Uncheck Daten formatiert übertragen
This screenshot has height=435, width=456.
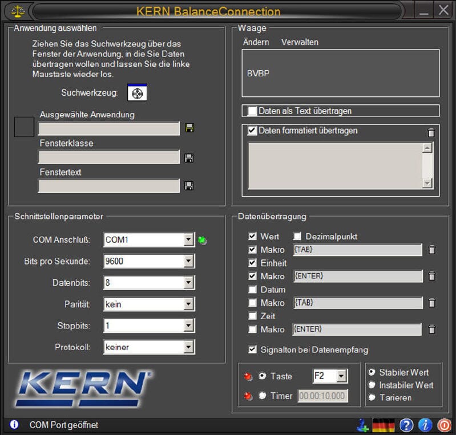click(x=252, y=131)
